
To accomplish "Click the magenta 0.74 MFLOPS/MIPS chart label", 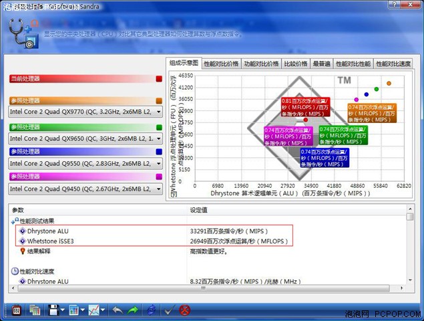I will pyautogui.click(x=288, y=136).
